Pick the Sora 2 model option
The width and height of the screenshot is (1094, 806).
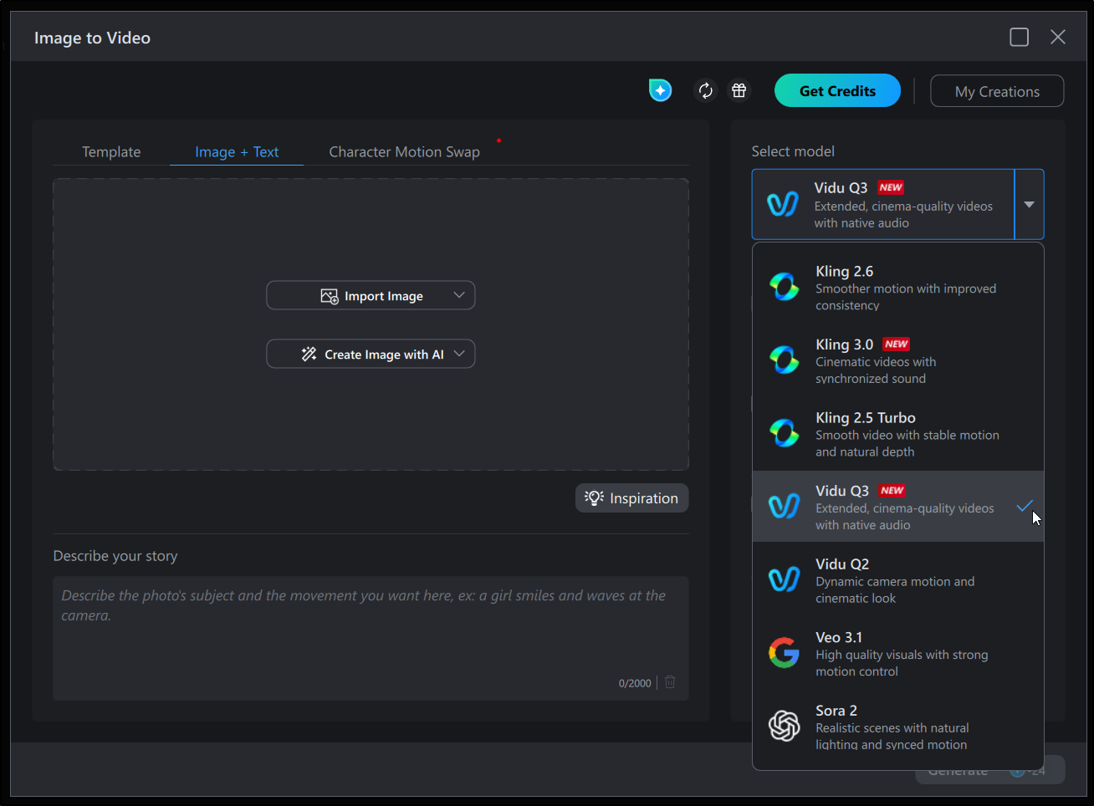897,726
